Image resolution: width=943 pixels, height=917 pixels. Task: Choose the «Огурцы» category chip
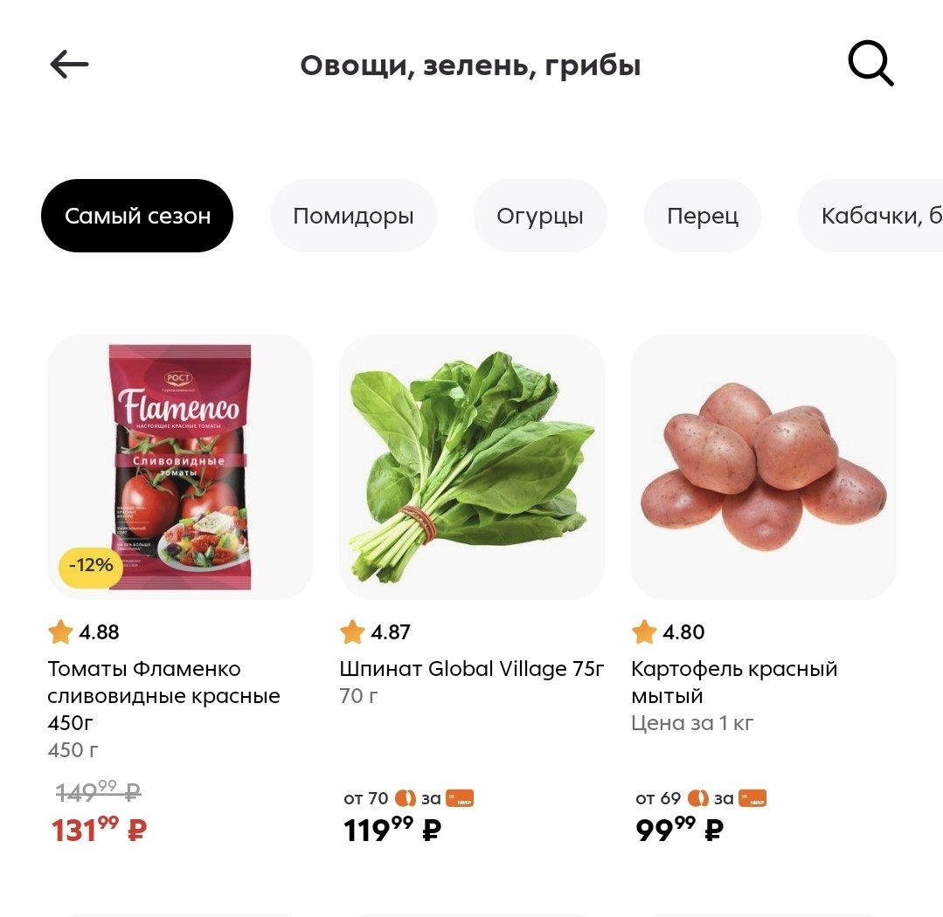(x=539, y=216)
